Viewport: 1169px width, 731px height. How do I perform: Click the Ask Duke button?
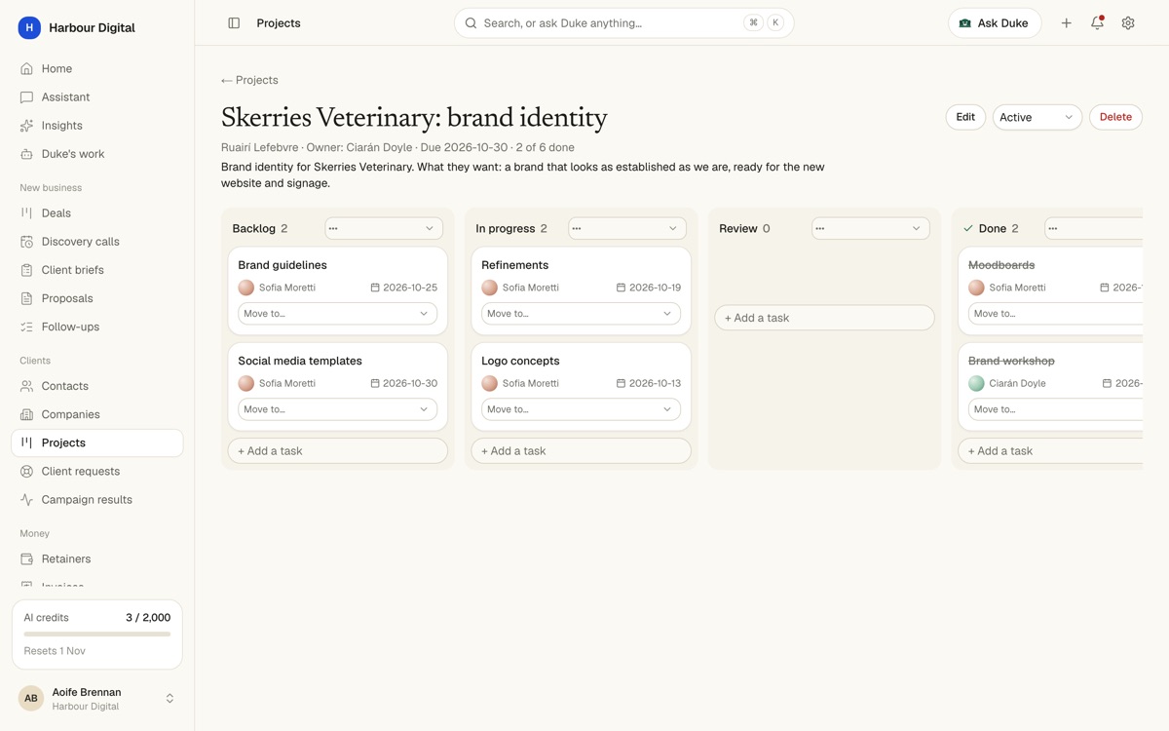click(x=995, y=23)
